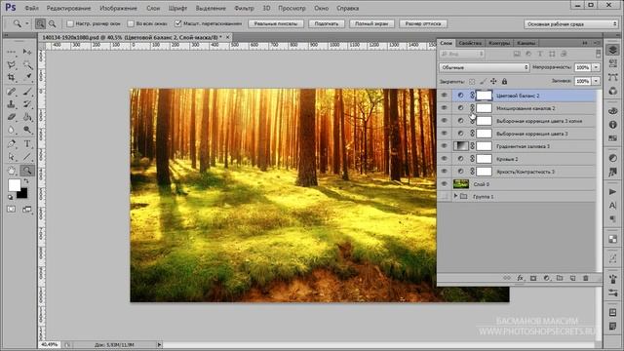This screenshot has width=624, height=351.
Task: Open the Zoom tool preset picker arrow
Action: (x=27, y=23)
